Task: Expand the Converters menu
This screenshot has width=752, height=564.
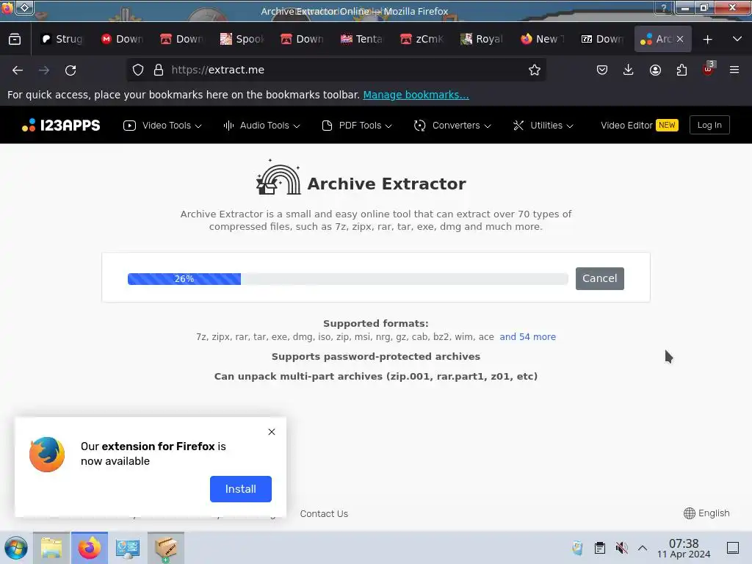Action: tap(452, 125)
